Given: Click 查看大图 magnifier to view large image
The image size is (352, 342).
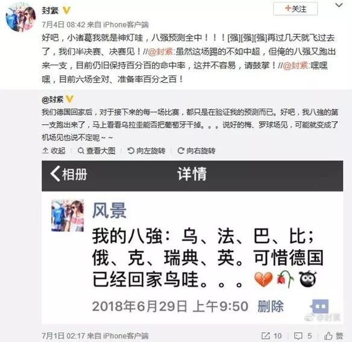Looking at the screenshot, I should click(x=96, y=151).
